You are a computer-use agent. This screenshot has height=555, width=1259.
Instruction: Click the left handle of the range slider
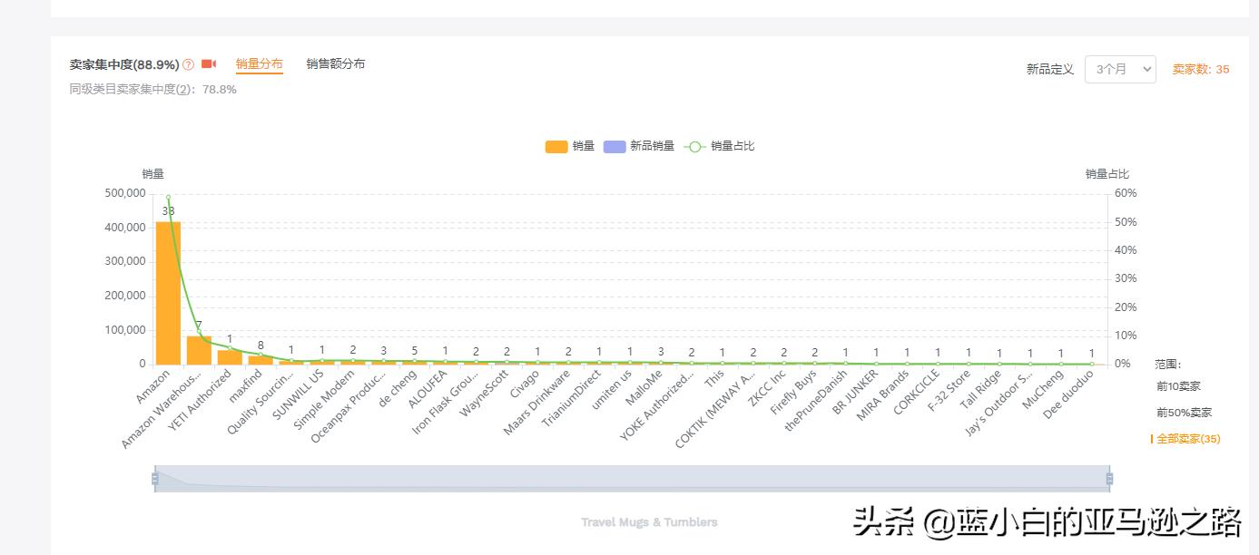(x=155, y=478)
